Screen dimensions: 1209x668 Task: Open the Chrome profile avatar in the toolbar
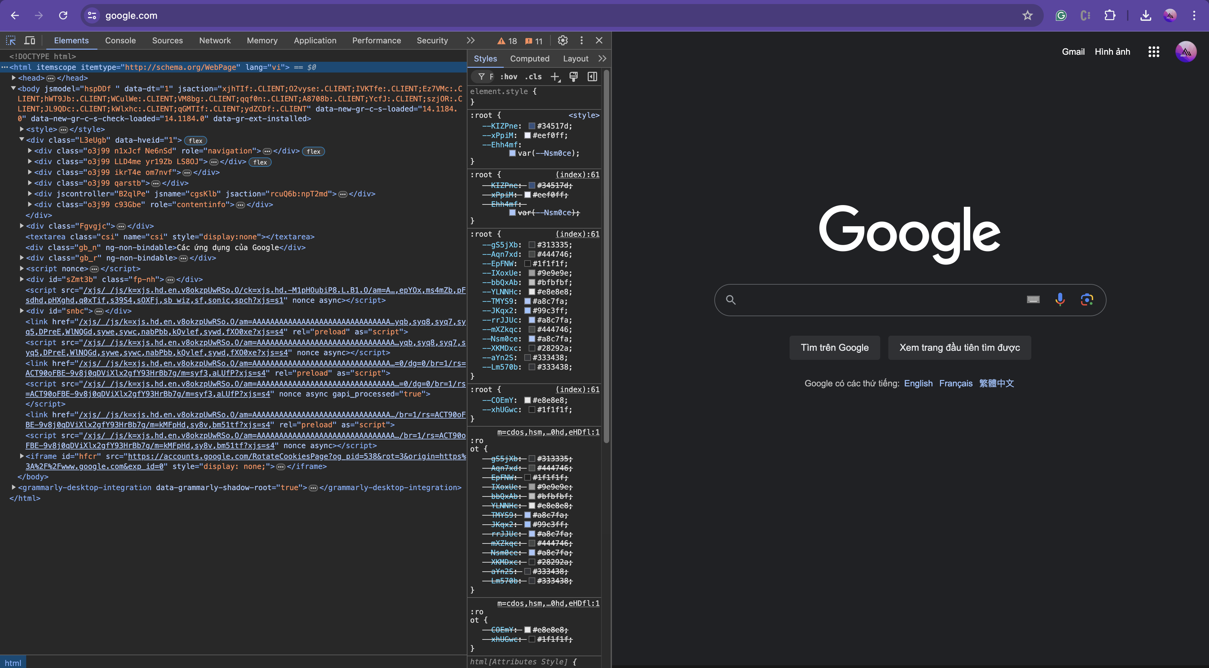tap(1170, 15)
